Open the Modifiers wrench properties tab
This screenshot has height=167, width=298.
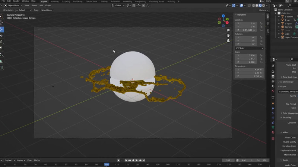273,108
